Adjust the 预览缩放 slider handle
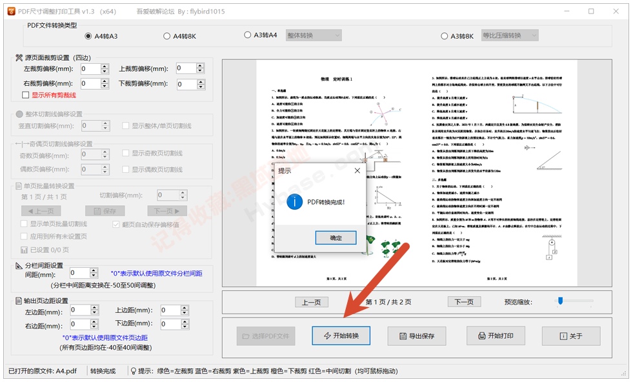 [560, 301]
